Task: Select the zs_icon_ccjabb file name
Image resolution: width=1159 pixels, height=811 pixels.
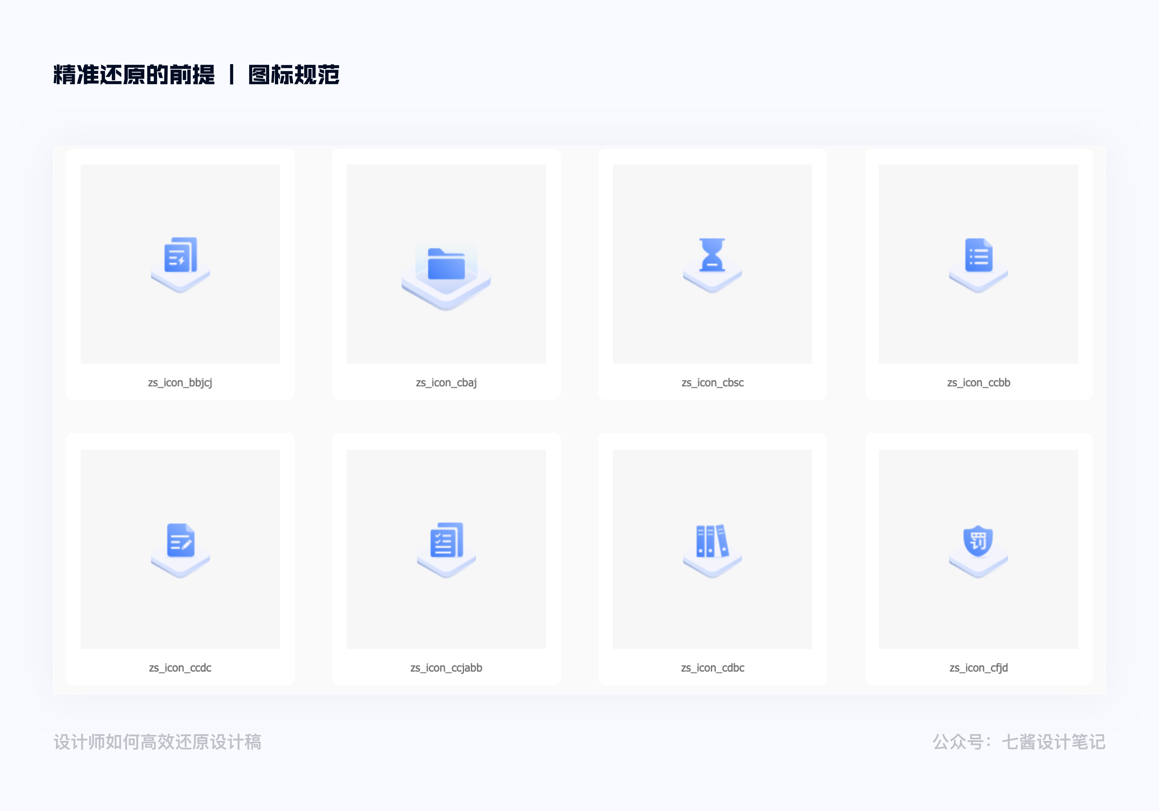Action: pos(446,668)
